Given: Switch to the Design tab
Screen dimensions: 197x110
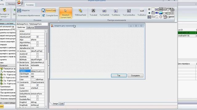Looking at the screenshot, I should coord(55,104).
